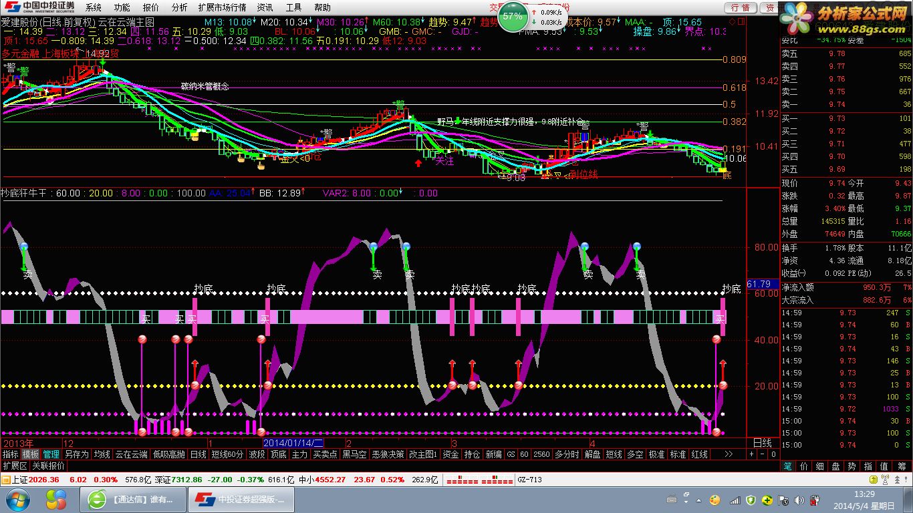The height and width of the screenshot is (513, 913).
Task: Open the 日线 period selector
Action: pyautogui.click(x=762, y=443)
